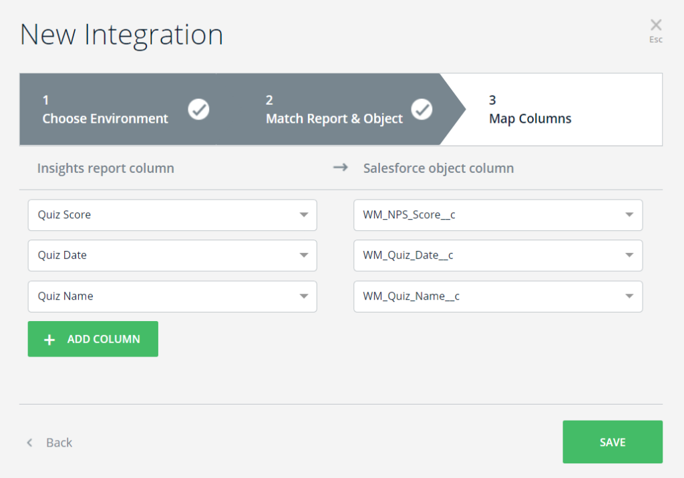Expand the WM_Quiz_Name__c dropdown arrow
The height and width of the screenshot is (478, 684).
(629, 296)
